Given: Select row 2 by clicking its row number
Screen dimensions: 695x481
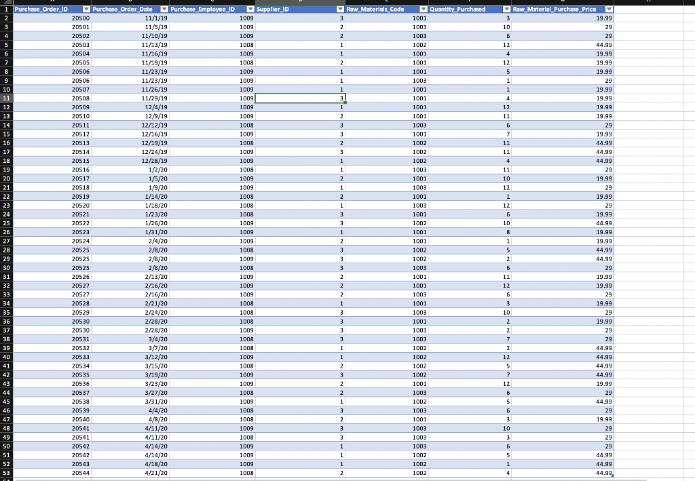Looking at the screenshot, I should tap(5, 18).
